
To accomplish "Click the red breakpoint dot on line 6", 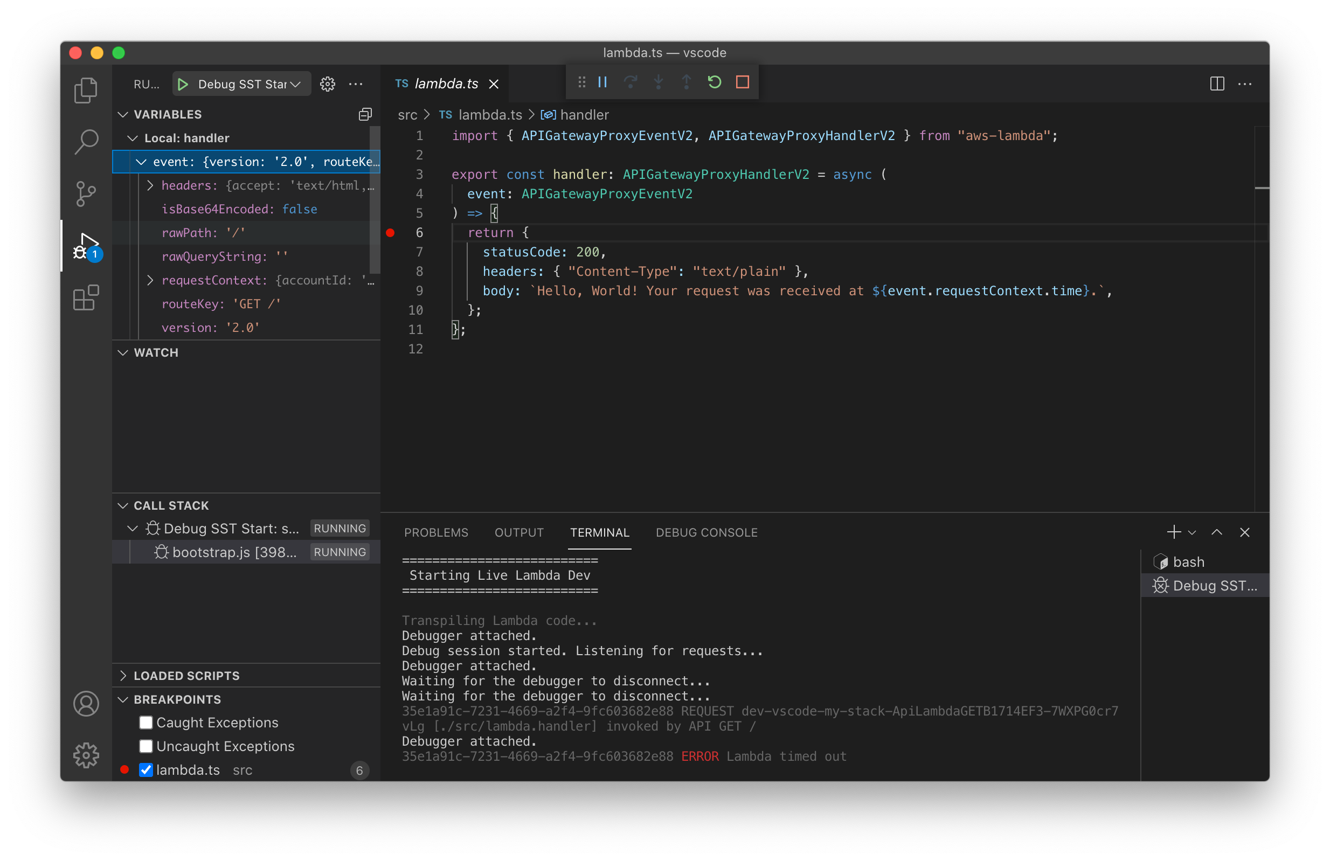I will 390,233.
